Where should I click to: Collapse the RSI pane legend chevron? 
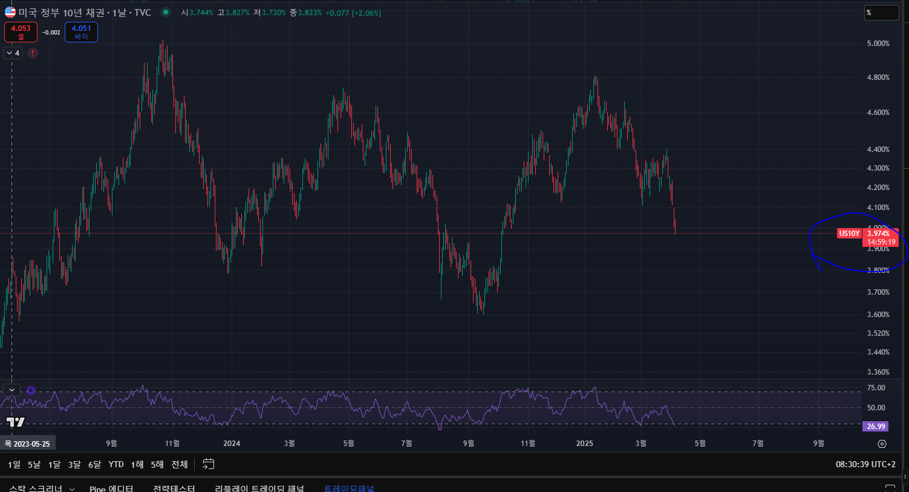point(11,390)
